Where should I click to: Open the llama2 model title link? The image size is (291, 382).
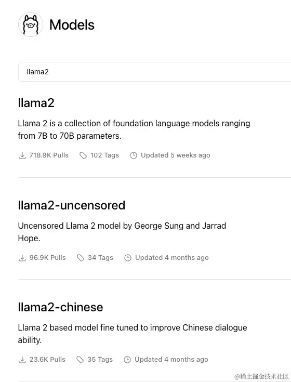point(36,103)
